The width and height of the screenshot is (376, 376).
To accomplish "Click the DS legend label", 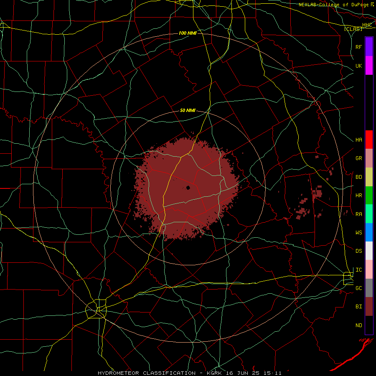I will (x=358, y=251).
